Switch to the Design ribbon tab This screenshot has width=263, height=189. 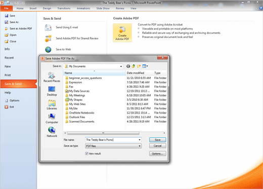pyautogui.click(x=47, y=8)
